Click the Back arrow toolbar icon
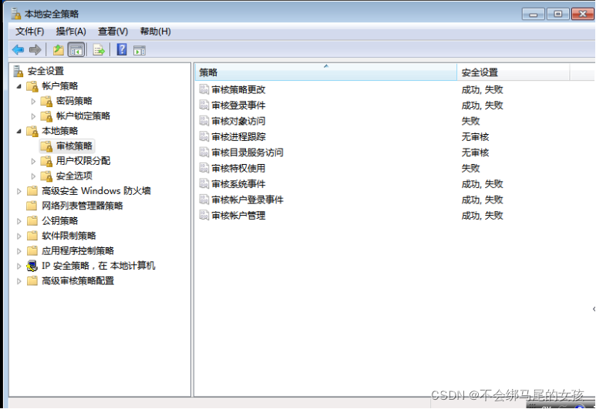Image resolution: width=596 pixels, height=409 pixels. tap(18, 50)
